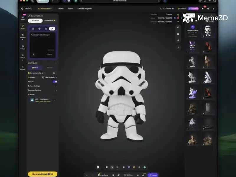Open the Image tool in left sidebar

pos(23,17)
